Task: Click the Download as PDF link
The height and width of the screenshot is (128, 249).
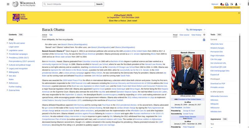Action: click(218, 84)
